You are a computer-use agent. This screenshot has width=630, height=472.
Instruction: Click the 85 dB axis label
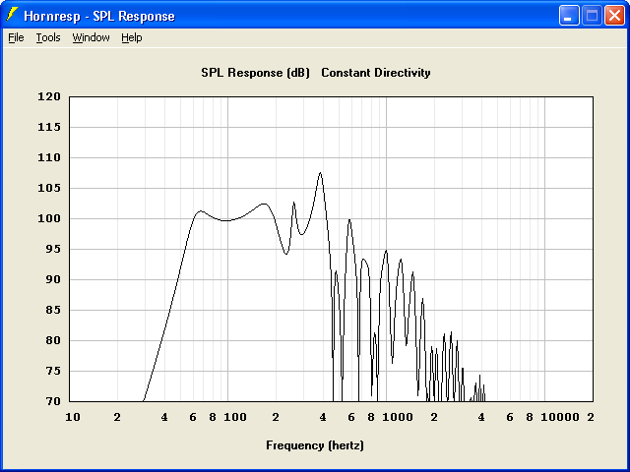53,311
